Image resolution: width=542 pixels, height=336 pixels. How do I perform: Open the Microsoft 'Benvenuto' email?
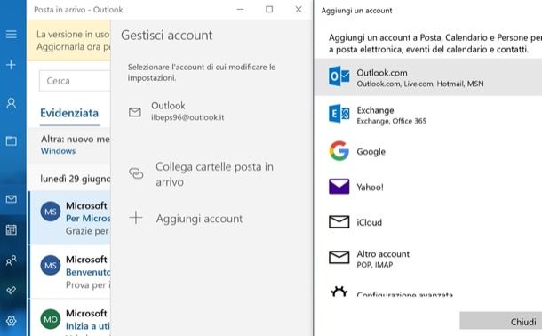click(x=70, y=272)
